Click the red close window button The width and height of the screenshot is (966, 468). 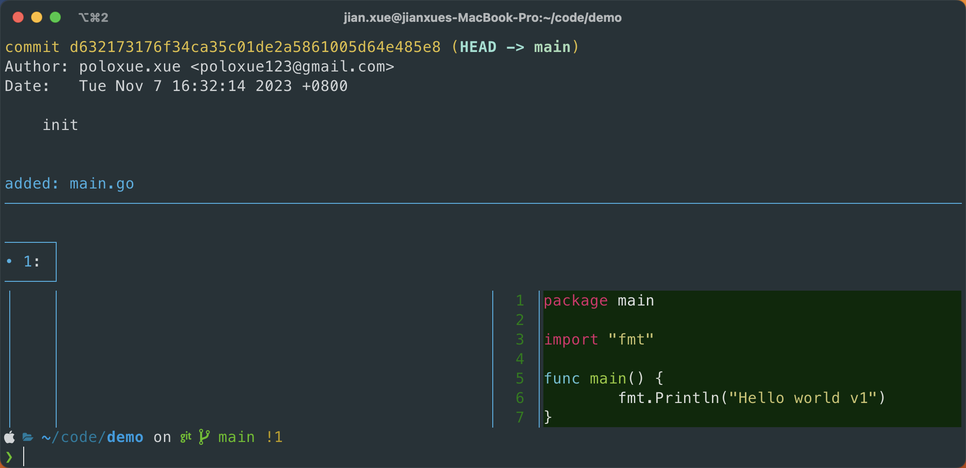tap(18, 17)
